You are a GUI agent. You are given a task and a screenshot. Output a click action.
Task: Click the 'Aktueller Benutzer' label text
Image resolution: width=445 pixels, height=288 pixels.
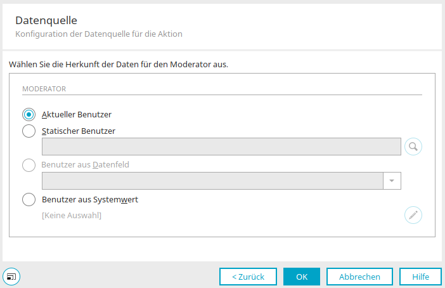pyautogui.click(x=77, y=114)
